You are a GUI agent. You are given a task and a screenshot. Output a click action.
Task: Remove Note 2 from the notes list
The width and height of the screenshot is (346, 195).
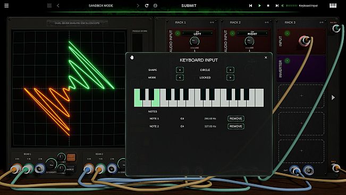(235, 126)
